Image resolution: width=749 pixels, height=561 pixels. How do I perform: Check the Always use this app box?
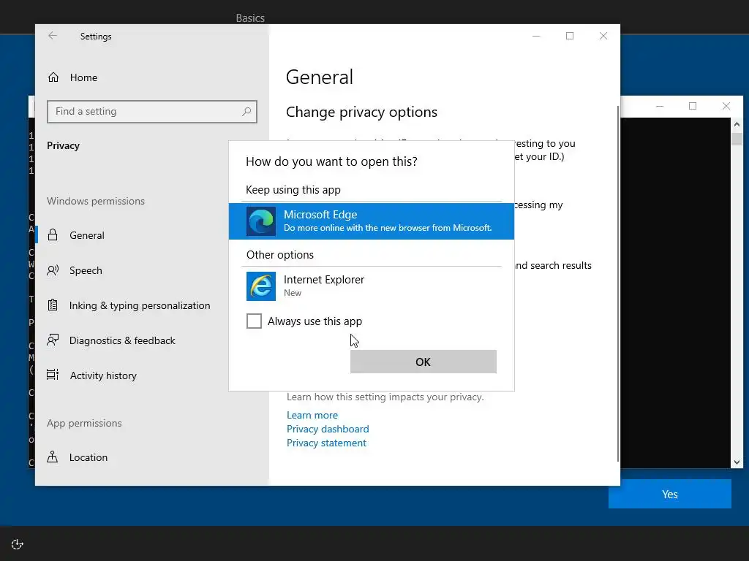pos(254,321)
